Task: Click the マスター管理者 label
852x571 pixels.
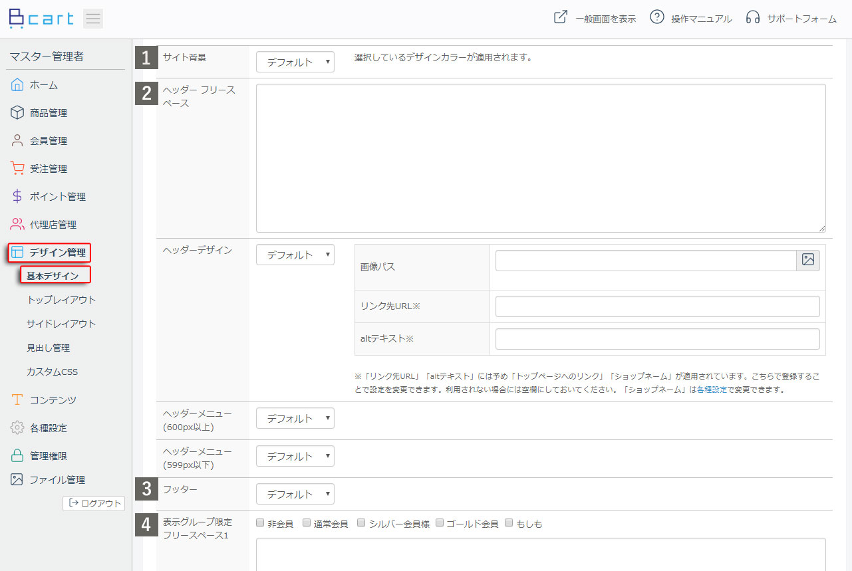Action: click(x=47, y=57)
